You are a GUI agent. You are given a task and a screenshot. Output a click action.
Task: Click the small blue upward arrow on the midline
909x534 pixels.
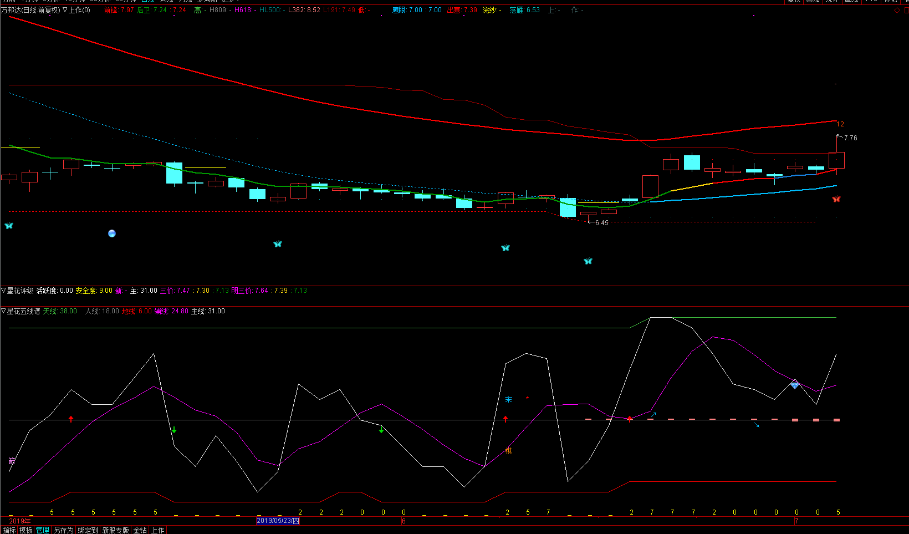point(653,414)
